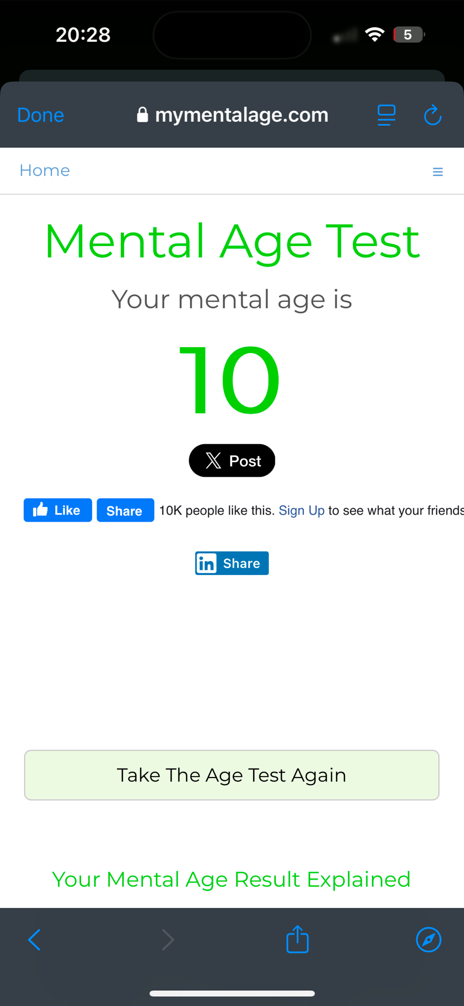Click the LinkedIn Share button
Image resolution: width=464 pixels, height=1006 pixels.
point(232,563)
